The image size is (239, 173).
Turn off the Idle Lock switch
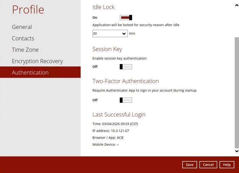126,18
